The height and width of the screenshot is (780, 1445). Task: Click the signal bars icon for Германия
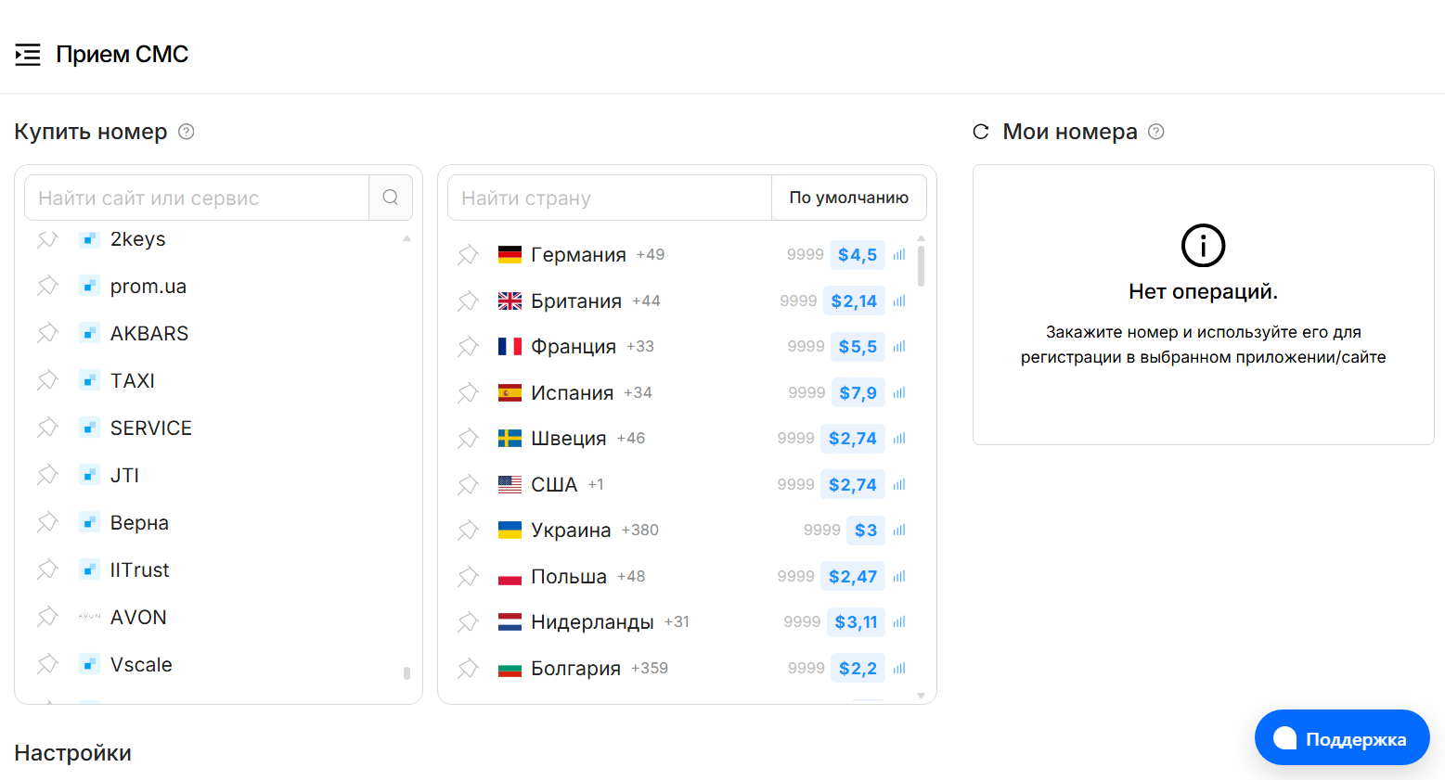899,255
